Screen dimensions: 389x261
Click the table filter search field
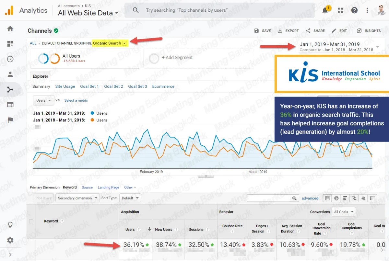[x=269, y=198]
